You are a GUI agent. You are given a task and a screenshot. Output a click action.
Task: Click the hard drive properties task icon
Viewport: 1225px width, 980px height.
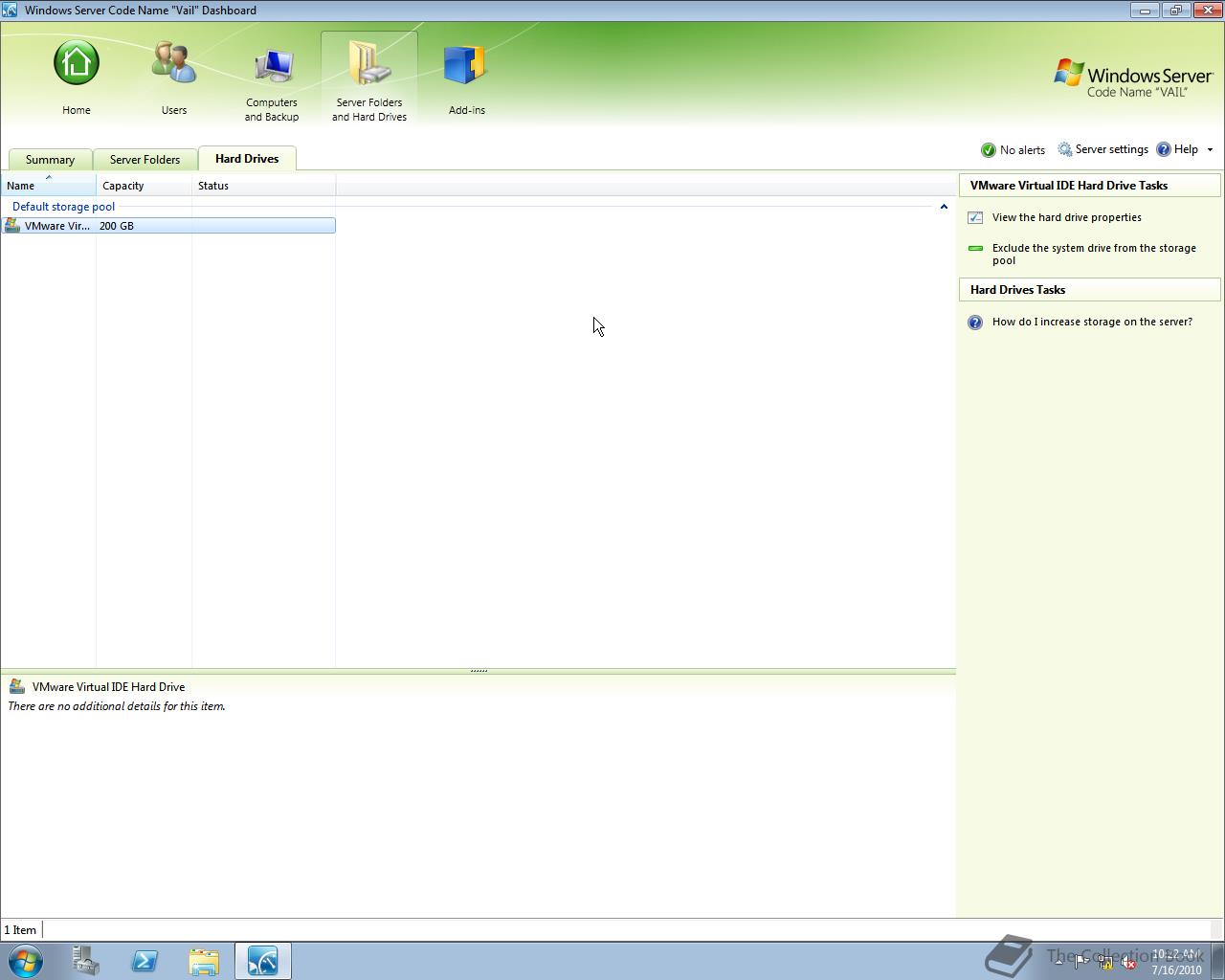point(975,217)
